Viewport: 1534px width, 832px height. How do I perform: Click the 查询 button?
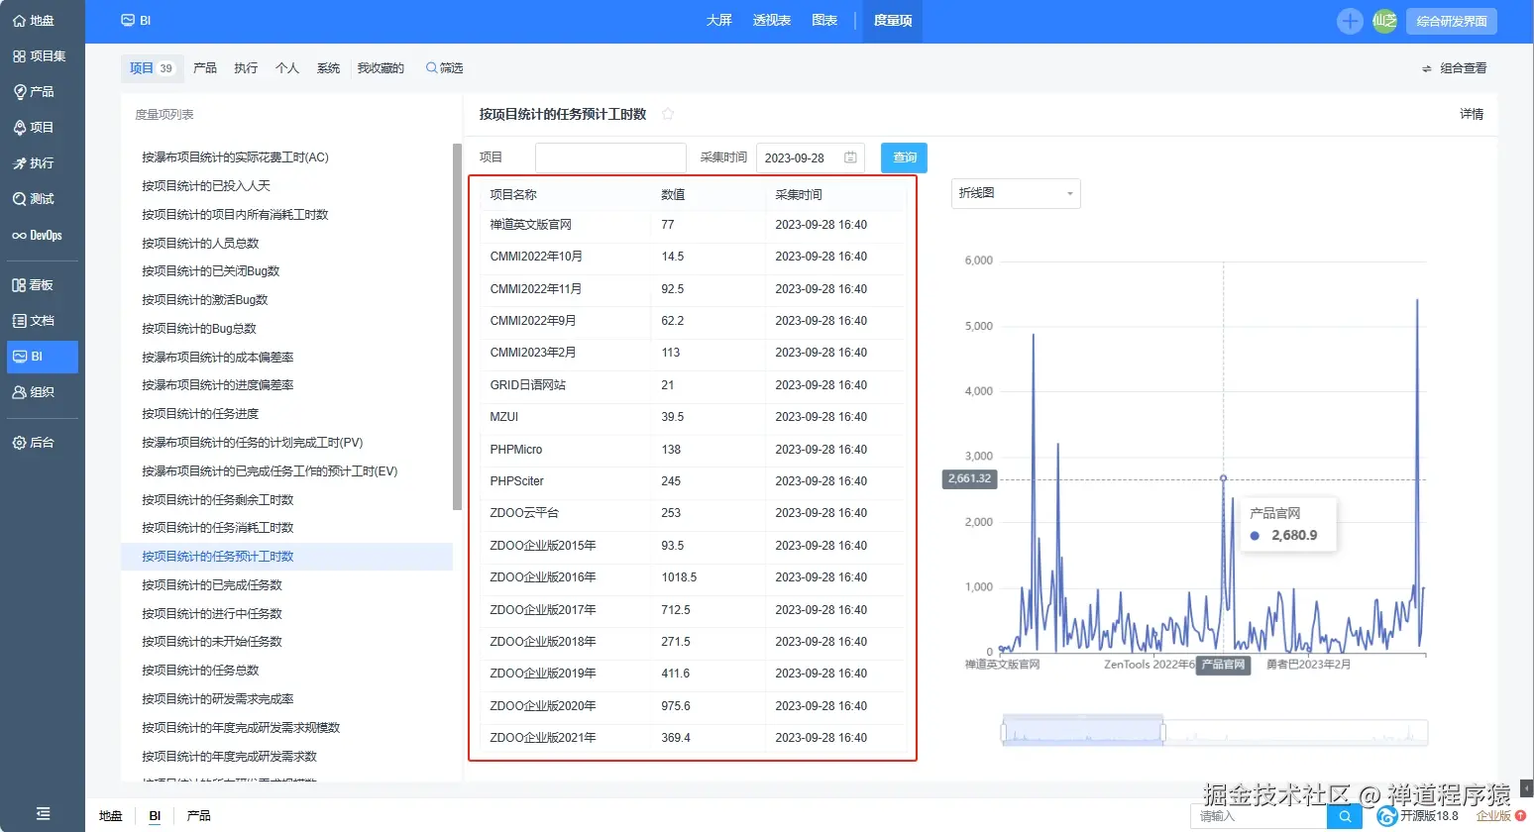tap(905, 157)
